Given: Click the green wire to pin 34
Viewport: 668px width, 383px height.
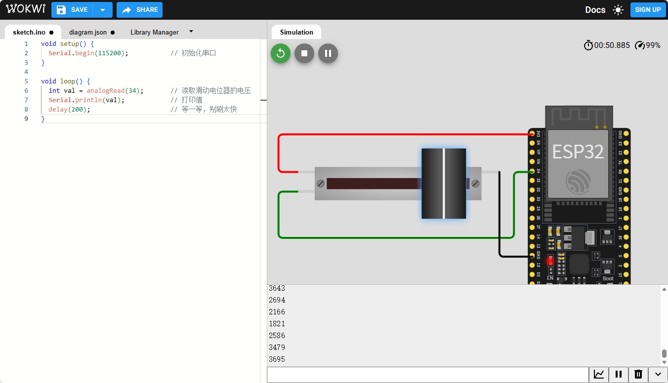Looking at the screenshot, I should (395, 237).
